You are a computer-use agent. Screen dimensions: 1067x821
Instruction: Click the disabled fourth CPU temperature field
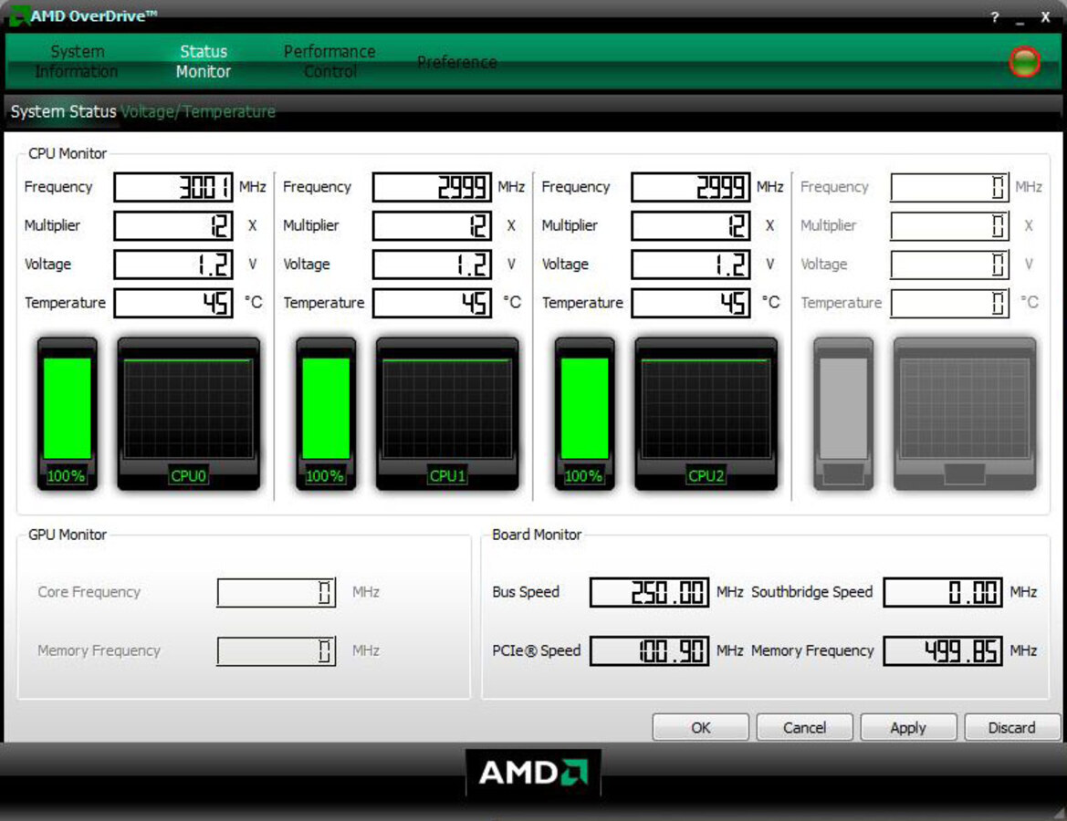pyautogui.click(x=950, y=304)
